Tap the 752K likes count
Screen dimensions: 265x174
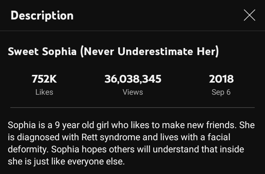point(44,79)
